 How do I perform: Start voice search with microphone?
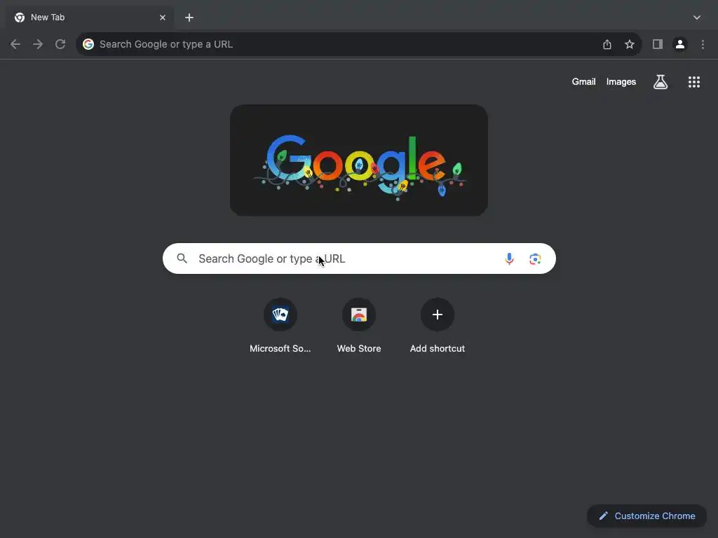click(509, 259)
